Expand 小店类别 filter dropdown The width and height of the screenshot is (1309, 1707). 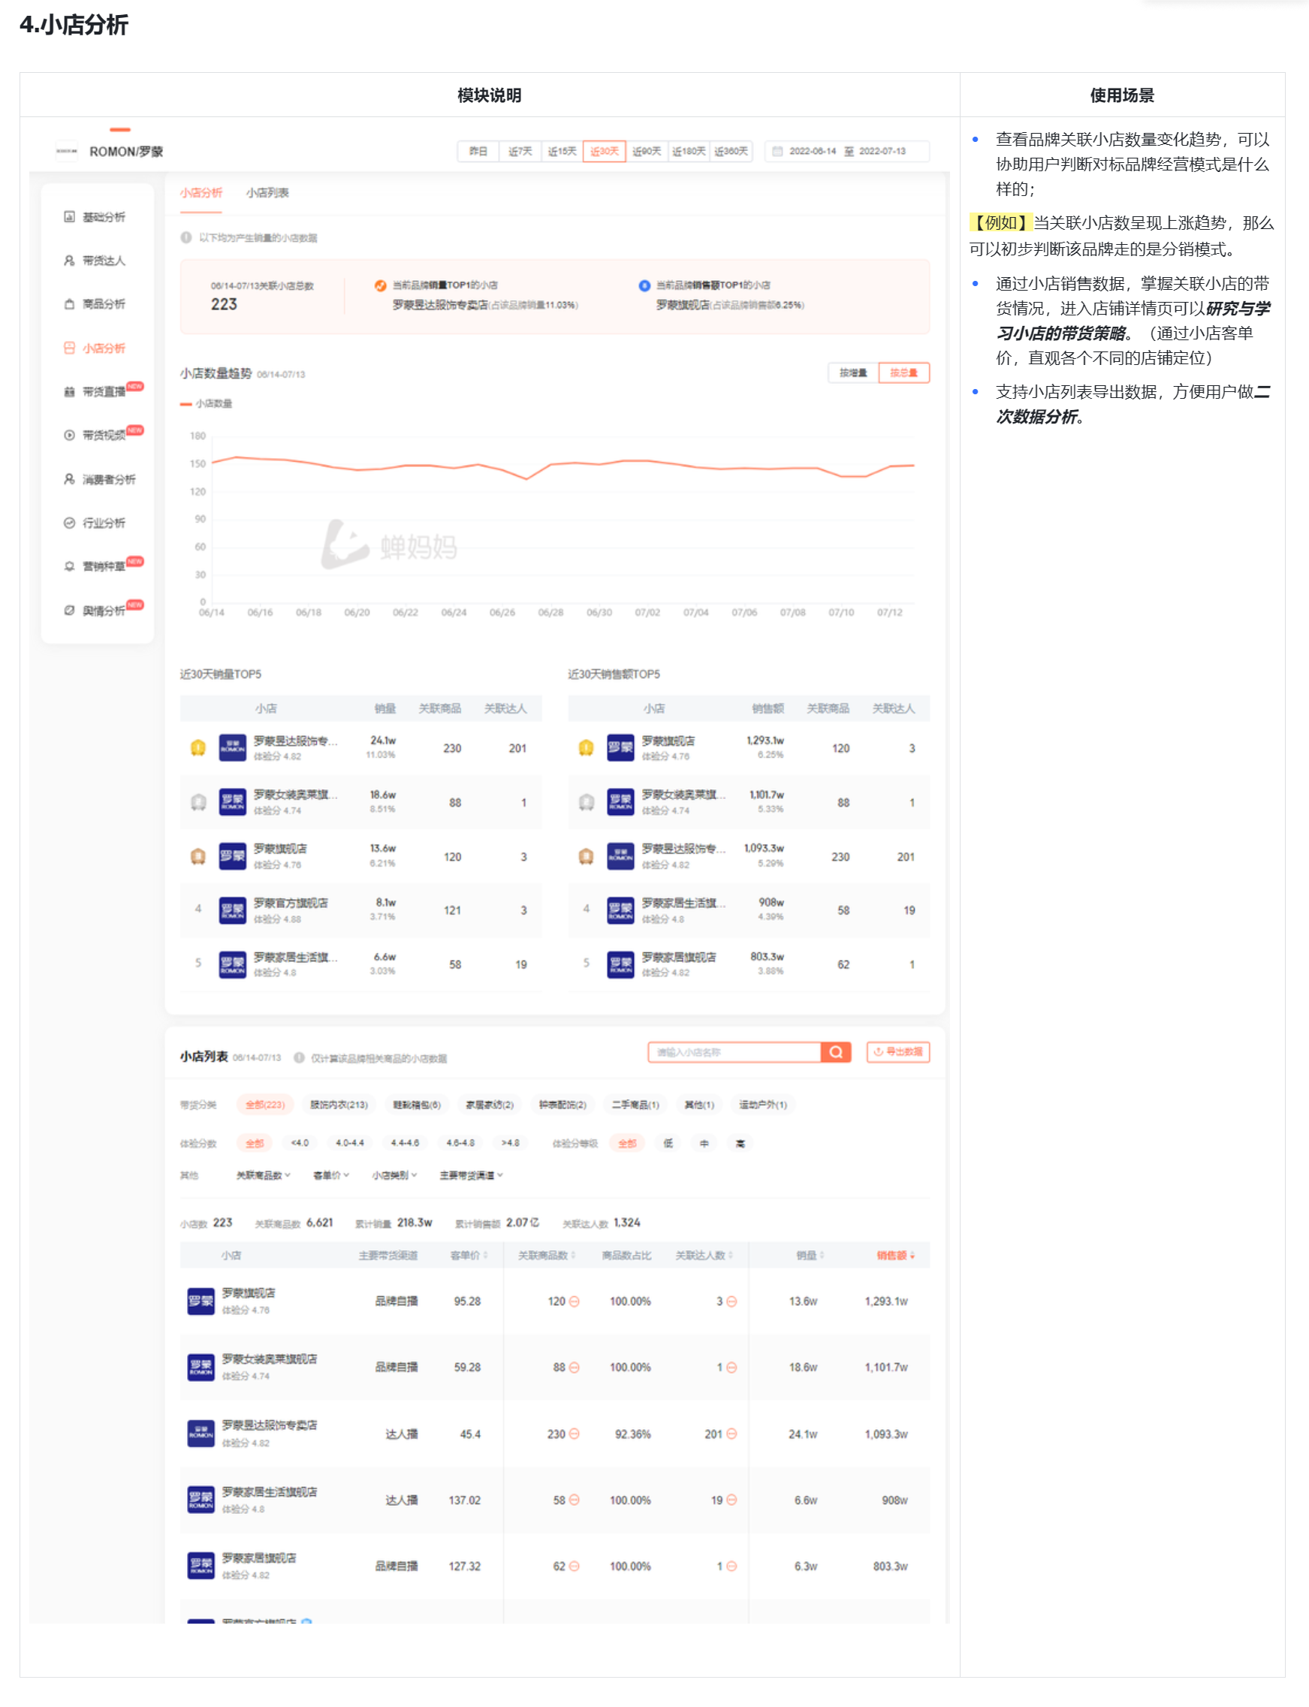pyautogui.click(x=395, y=1175)
